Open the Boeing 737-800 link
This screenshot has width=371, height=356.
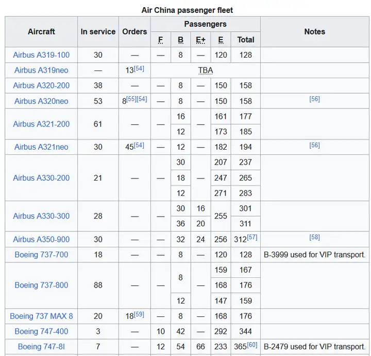click(x=41, y=285)
